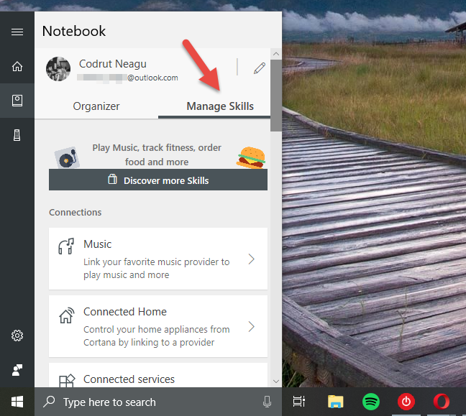Click the Connected Home house icon
This screenshot has width=466, height=416.
66,315
